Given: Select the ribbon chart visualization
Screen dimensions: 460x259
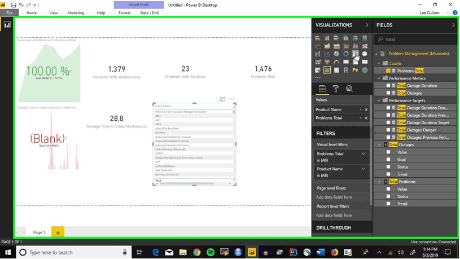Looking at the screenshot, I should click(365, 46).
